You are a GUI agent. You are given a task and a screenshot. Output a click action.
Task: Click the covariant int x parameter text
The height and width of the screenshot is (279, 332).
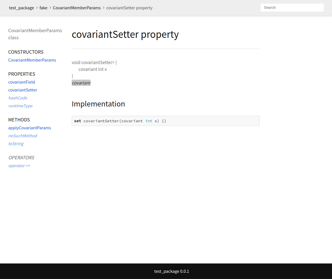(x=93, y=69)
